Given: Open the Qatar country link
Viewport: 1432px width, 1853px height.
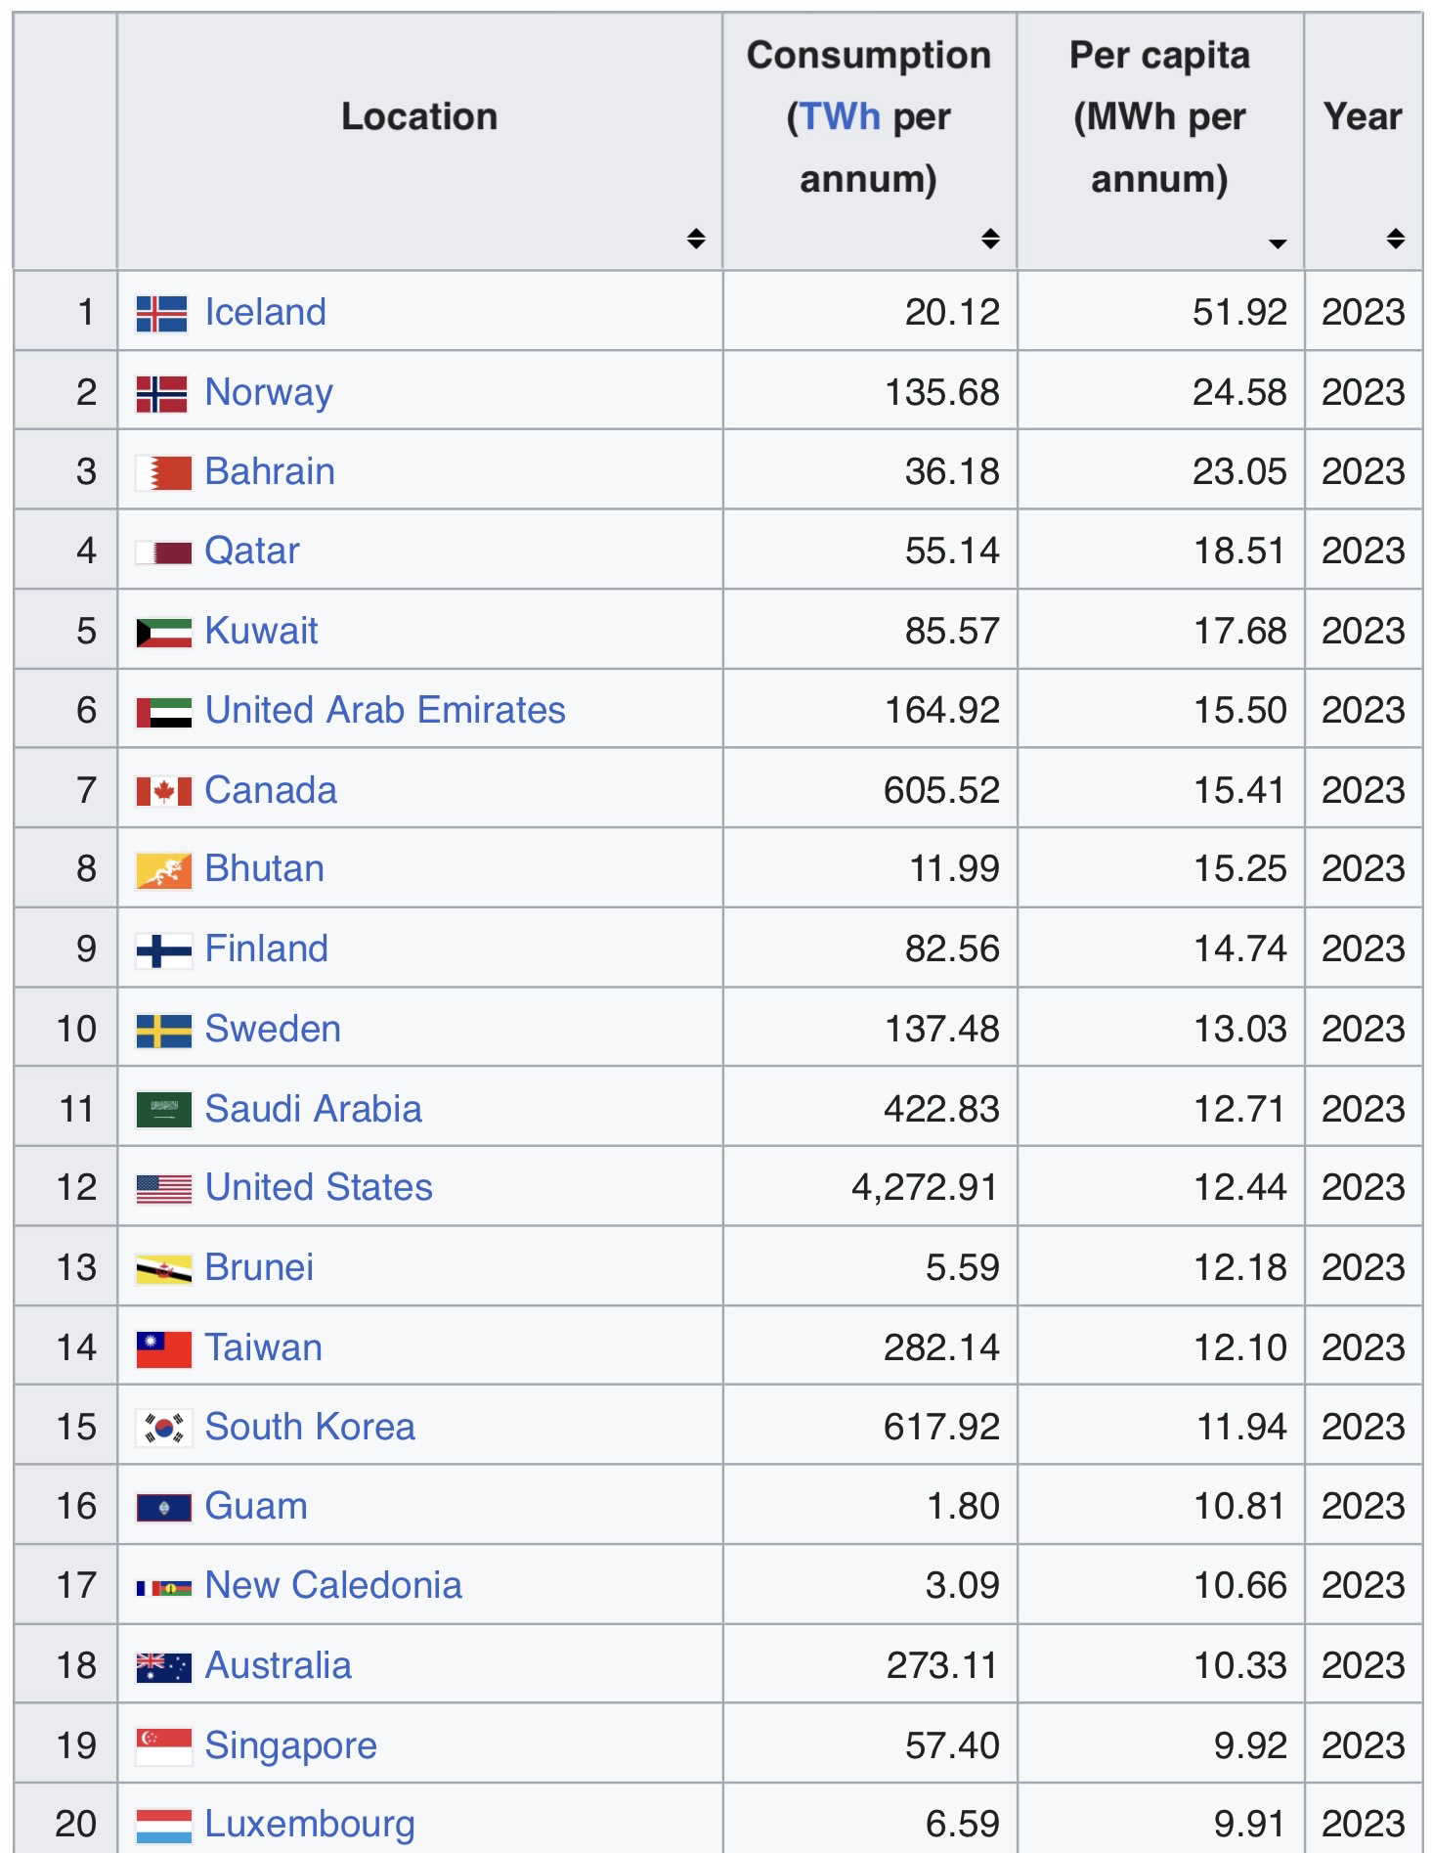Looking at the screenshot, I should click(x=251, y=551).
